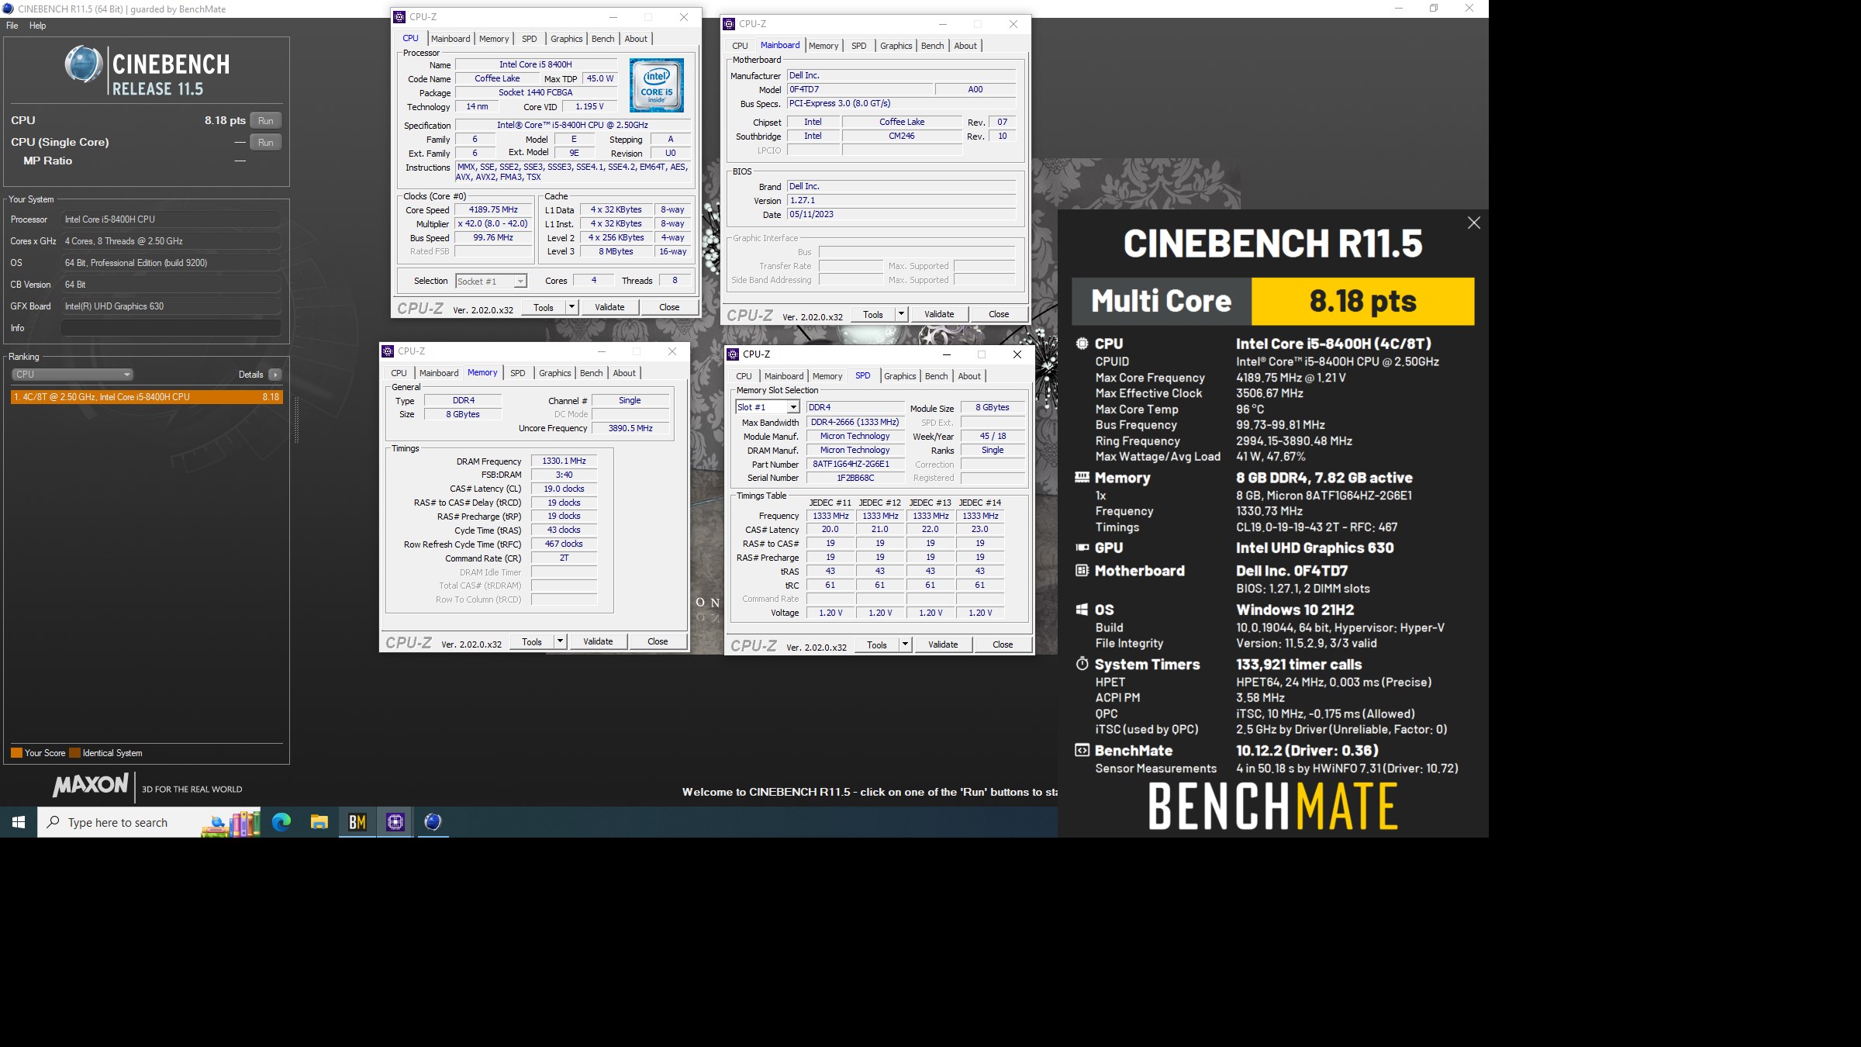Click the Processor Intel Core i5-8400H field
Image resolution: width=1861 pixels, height=1047 pixels.
coord(171,219)
